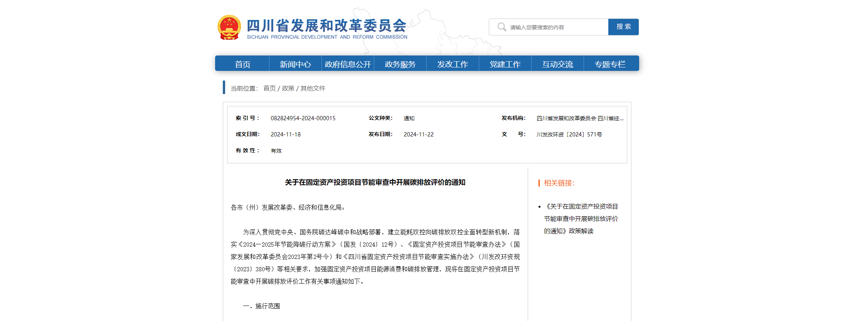The height and width of the screenshot is (321, 850).
Task: Click the magnifying glass search icon
Action: [x=502, y=27]
